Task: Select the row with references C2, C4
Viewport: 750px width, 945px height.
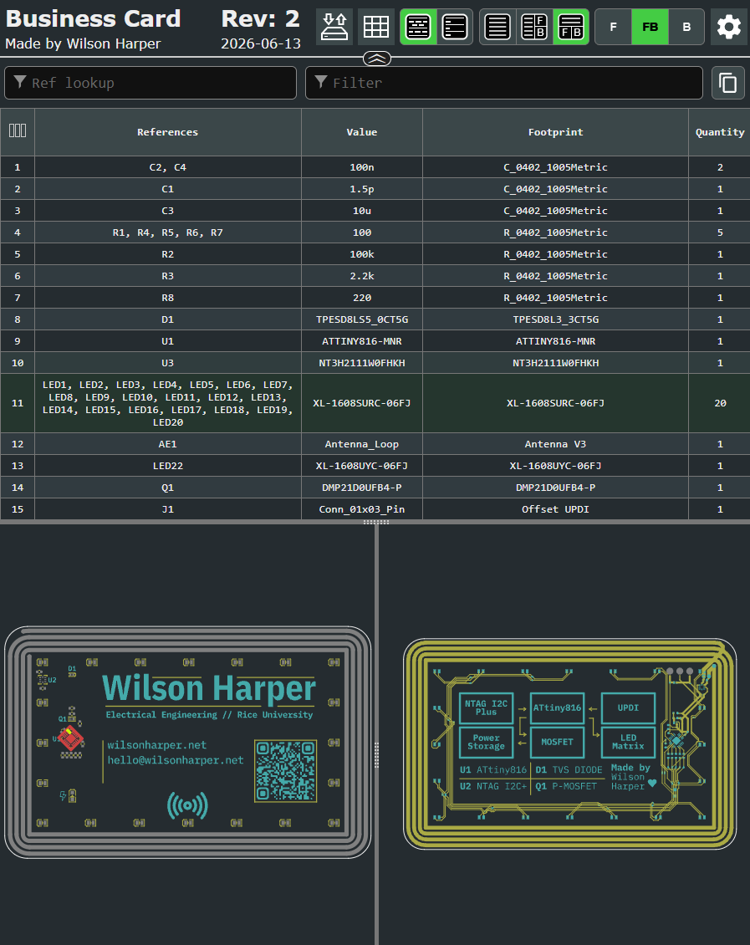Action: [375, 167]
